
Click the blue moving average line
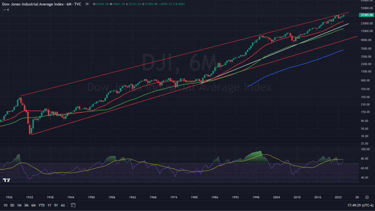293,67
